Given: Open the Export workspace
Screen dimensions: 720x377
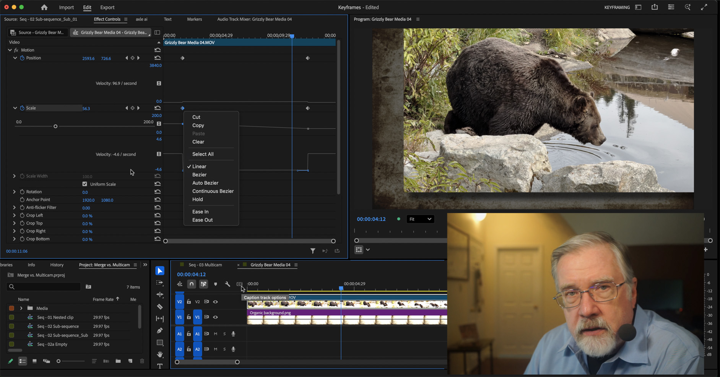Looking at the screenshot, I should tap(107, 7).
